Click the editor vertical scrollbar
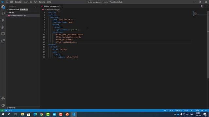Viewport: 209px width, 117px height. (x=208, y=45)
